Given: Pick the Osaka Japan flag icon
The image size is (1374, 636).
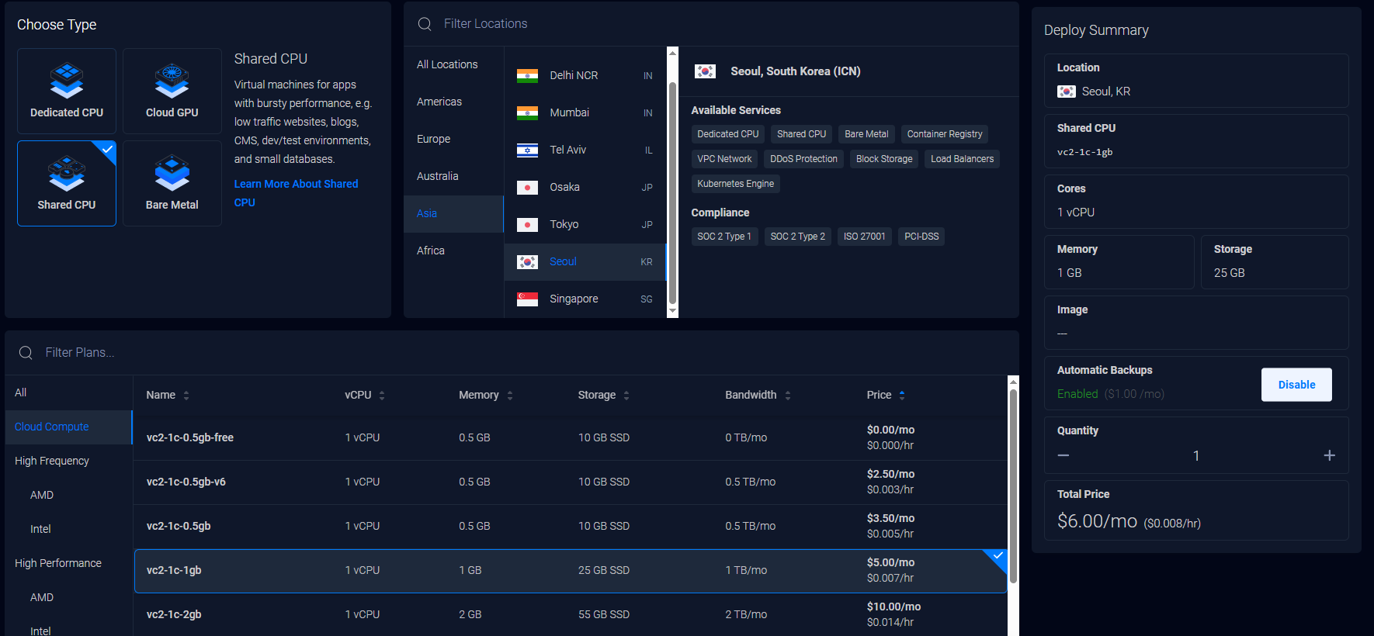Looking at the screenshot, I should [x=527, y=187].
